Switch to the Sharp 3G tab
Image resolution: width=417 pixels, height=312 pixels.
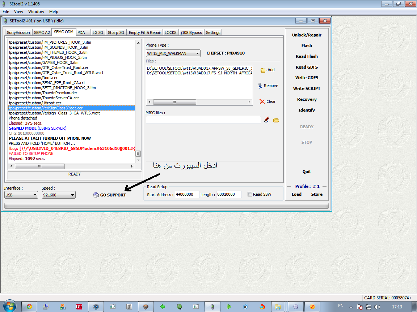[x=116, y=32]
